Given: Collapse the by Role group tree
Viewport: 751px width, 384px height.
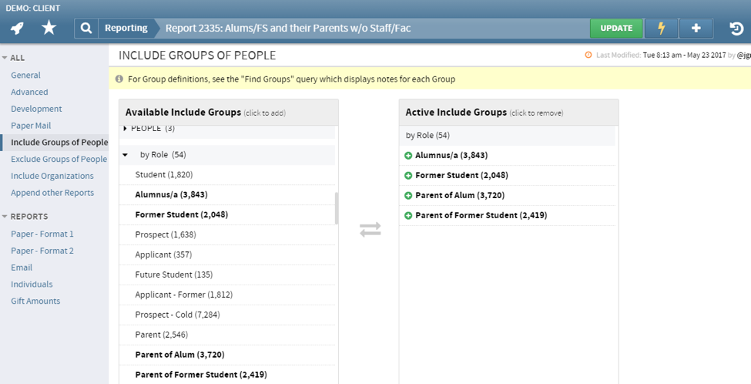Looking at the screenshot, I should [126, 155].
